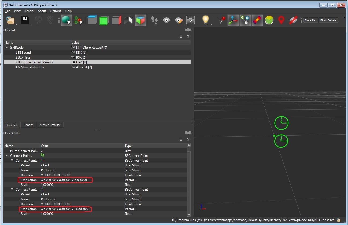The height and width of the screenshot is (225, 348).
Task: Click the walk footsteps view icon
Action: 154,20
